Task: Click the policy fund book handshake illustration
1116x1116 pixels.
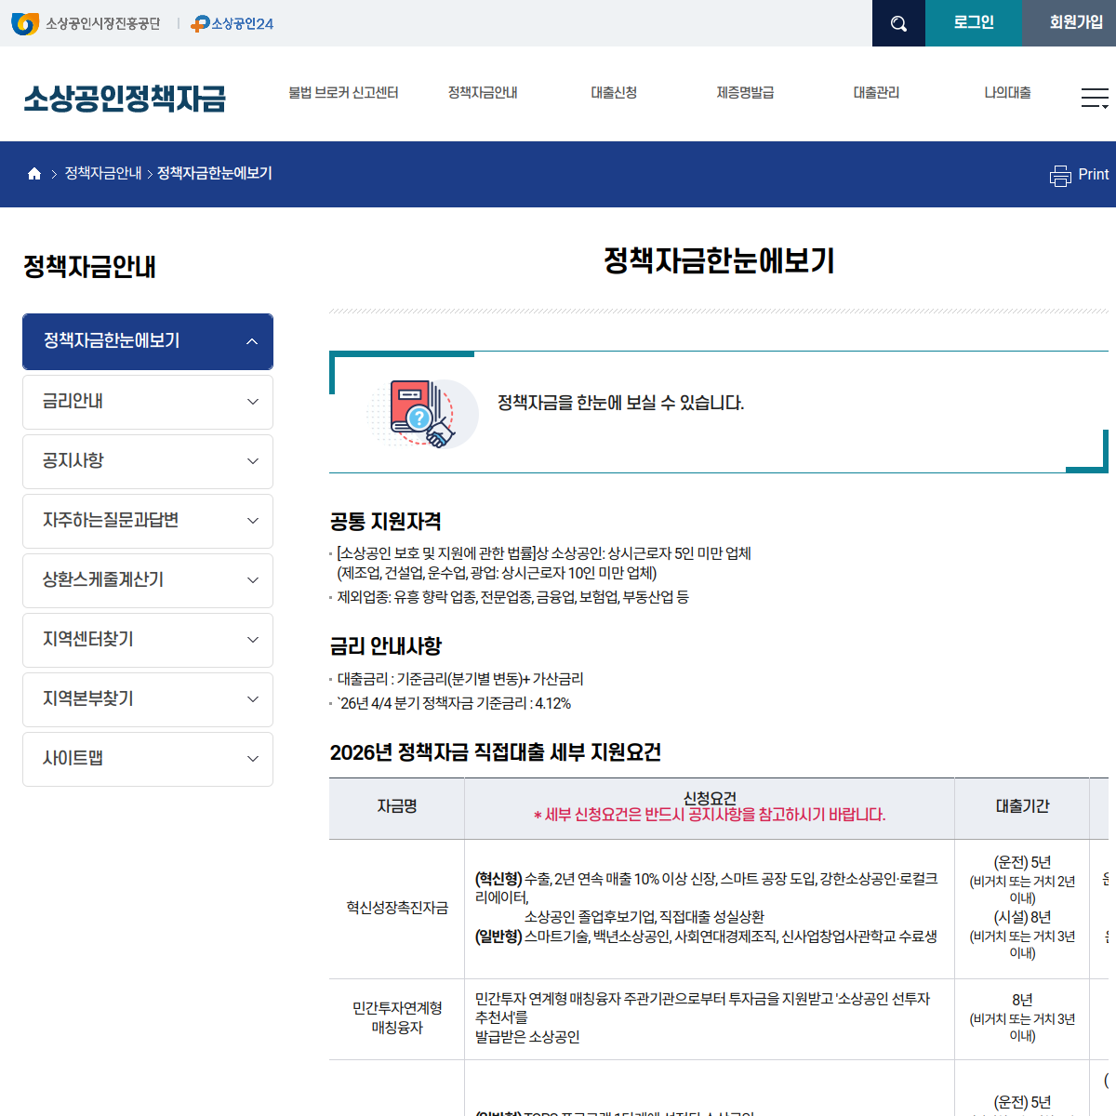Action: (423, 413)
